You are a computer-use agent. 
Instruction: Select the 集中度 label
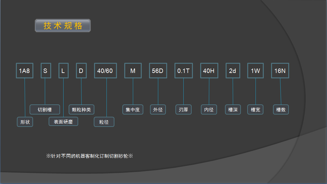[x=133, y=110]
